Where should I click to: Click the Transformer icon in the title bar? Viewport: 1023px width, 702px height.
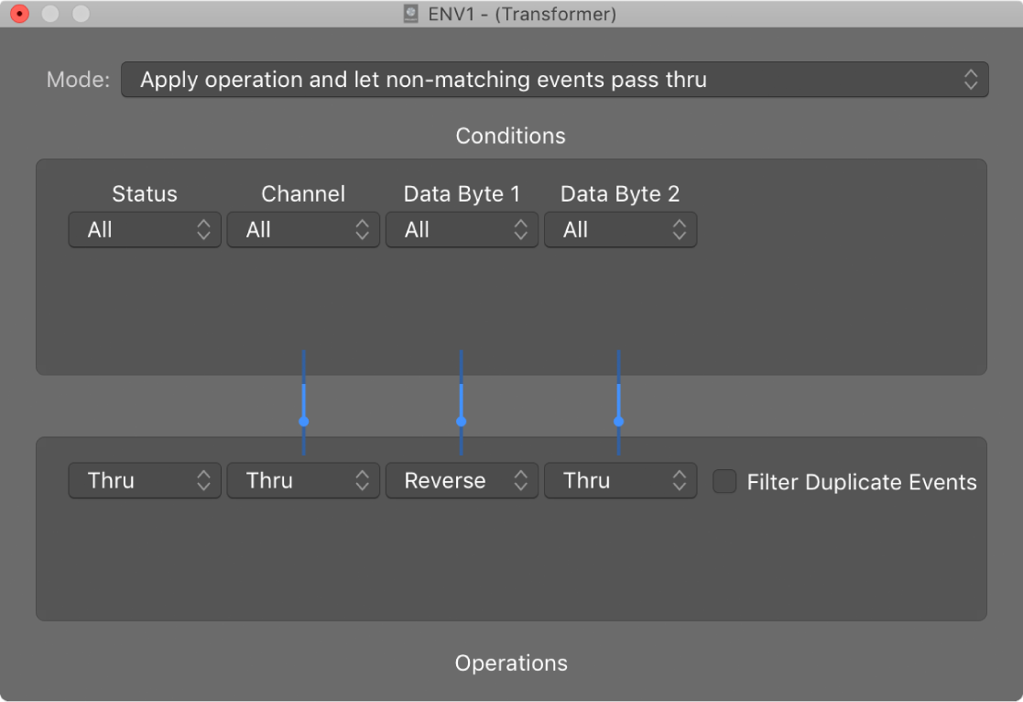pos(411,14)
